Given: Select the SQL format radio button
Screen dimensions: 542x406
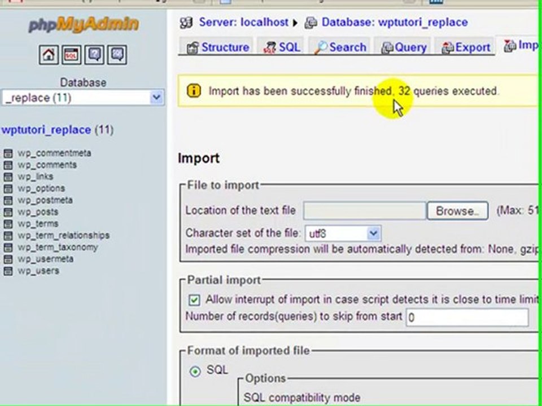Looking at the screenshot, I should pos(195,371).
